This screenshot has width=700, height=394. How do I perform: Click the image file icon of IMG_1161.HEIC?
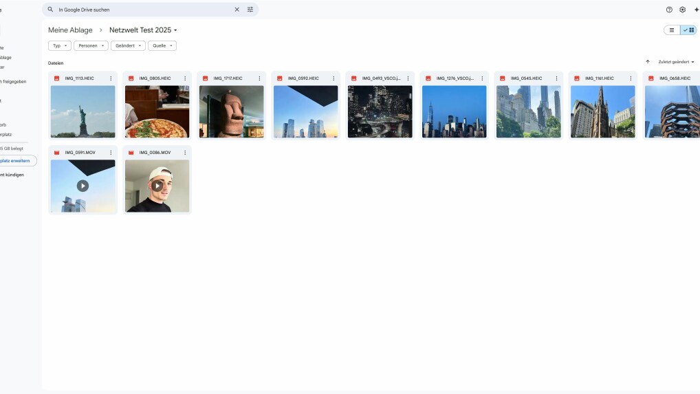[577, 78]
